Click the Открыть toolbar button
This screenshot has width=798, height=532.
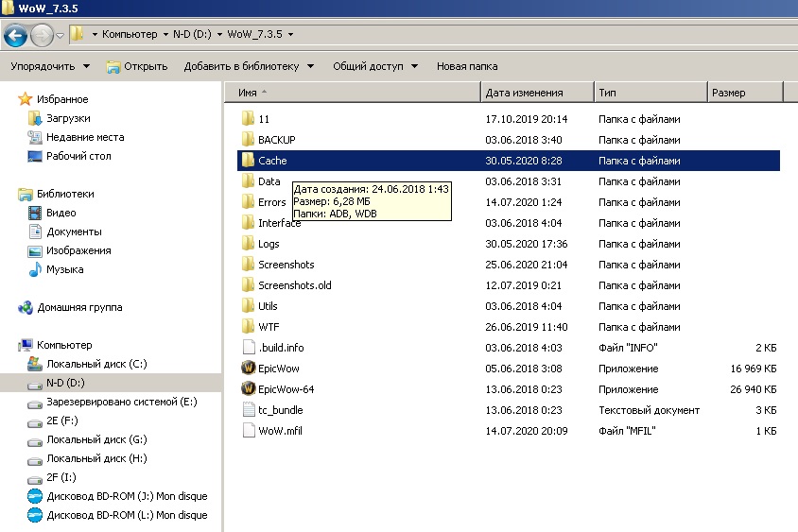[137, 66]
